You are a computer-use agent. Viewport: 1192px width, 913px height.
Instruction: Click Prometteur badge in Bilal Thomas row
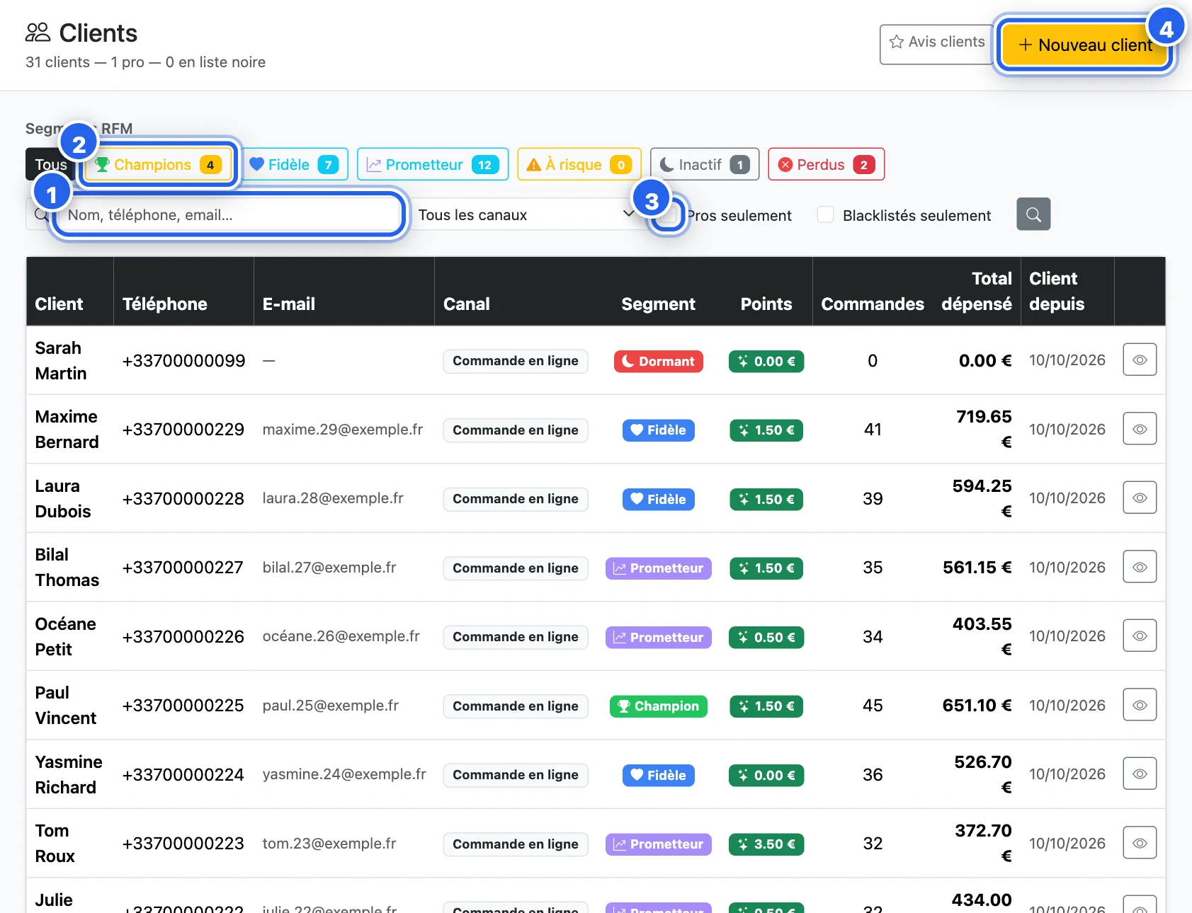(x=659, y=568)
